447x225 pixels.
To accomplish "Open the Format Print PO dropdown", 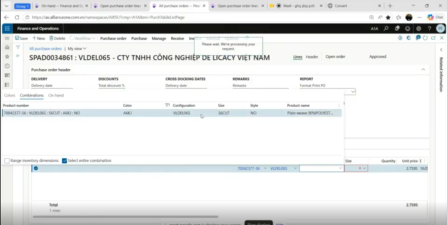I will [x=353, y=92].
